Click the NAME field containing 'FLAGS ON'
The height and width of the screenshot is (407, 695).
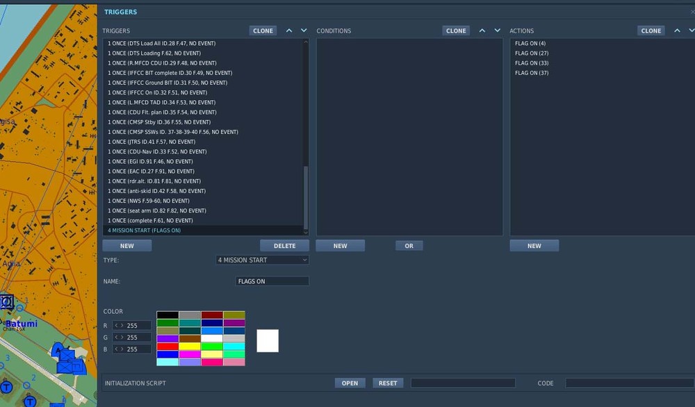(x=272, y=281)
